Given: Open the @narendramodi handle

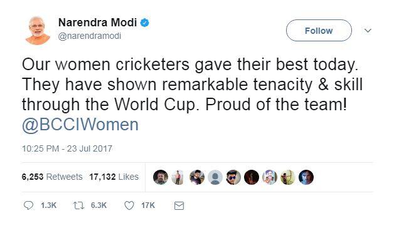Looking at the screenshot, I should pyautogui.click(x=90, y=36).
